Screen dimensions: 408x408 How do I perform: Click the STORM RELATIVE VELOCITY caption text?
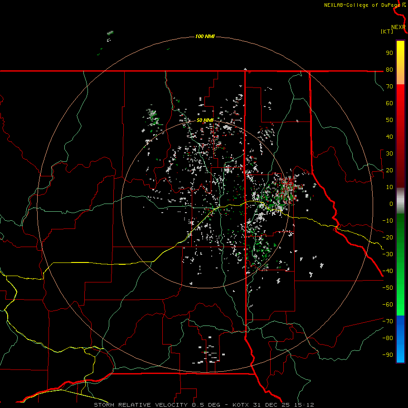[142, 405]
